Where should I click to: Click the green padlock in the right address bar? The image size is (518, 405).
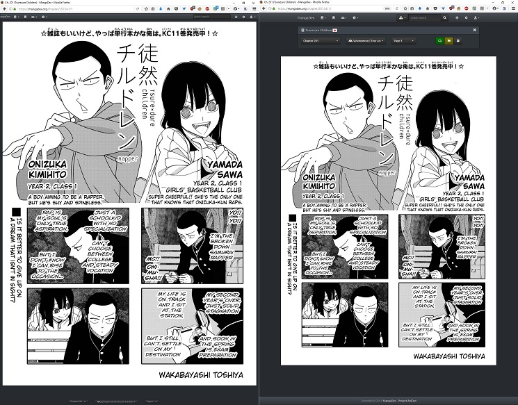pos(274,8)
